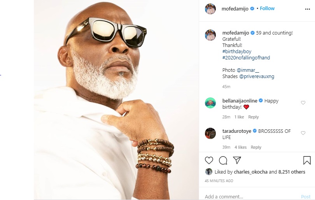This screenshot has width=315, height=200.
Task: Open small avatar beside Liked by
Action: (x=209, y=172)
